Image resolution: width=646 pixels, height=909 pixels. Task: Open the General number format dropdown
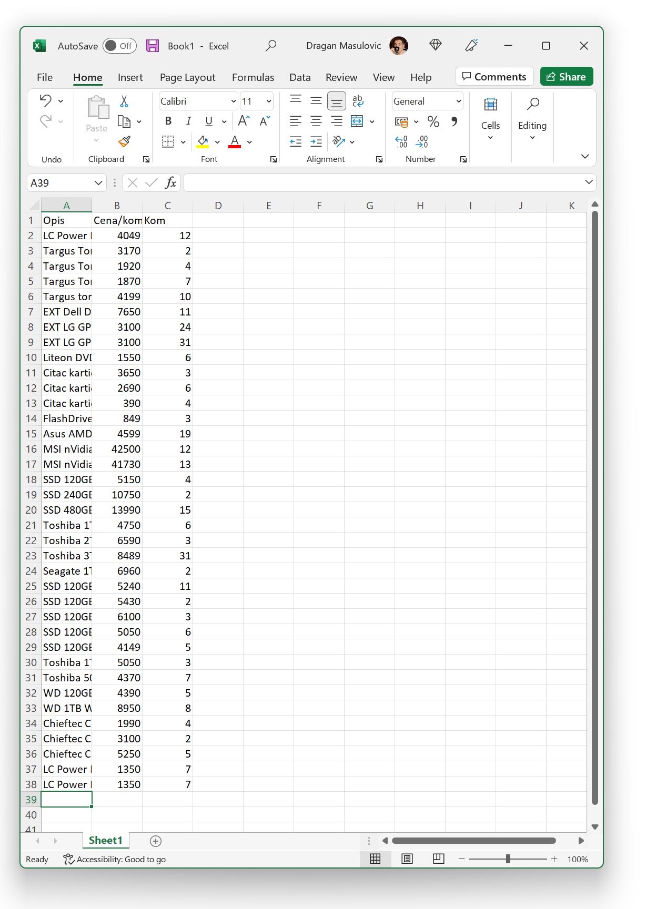459,101
